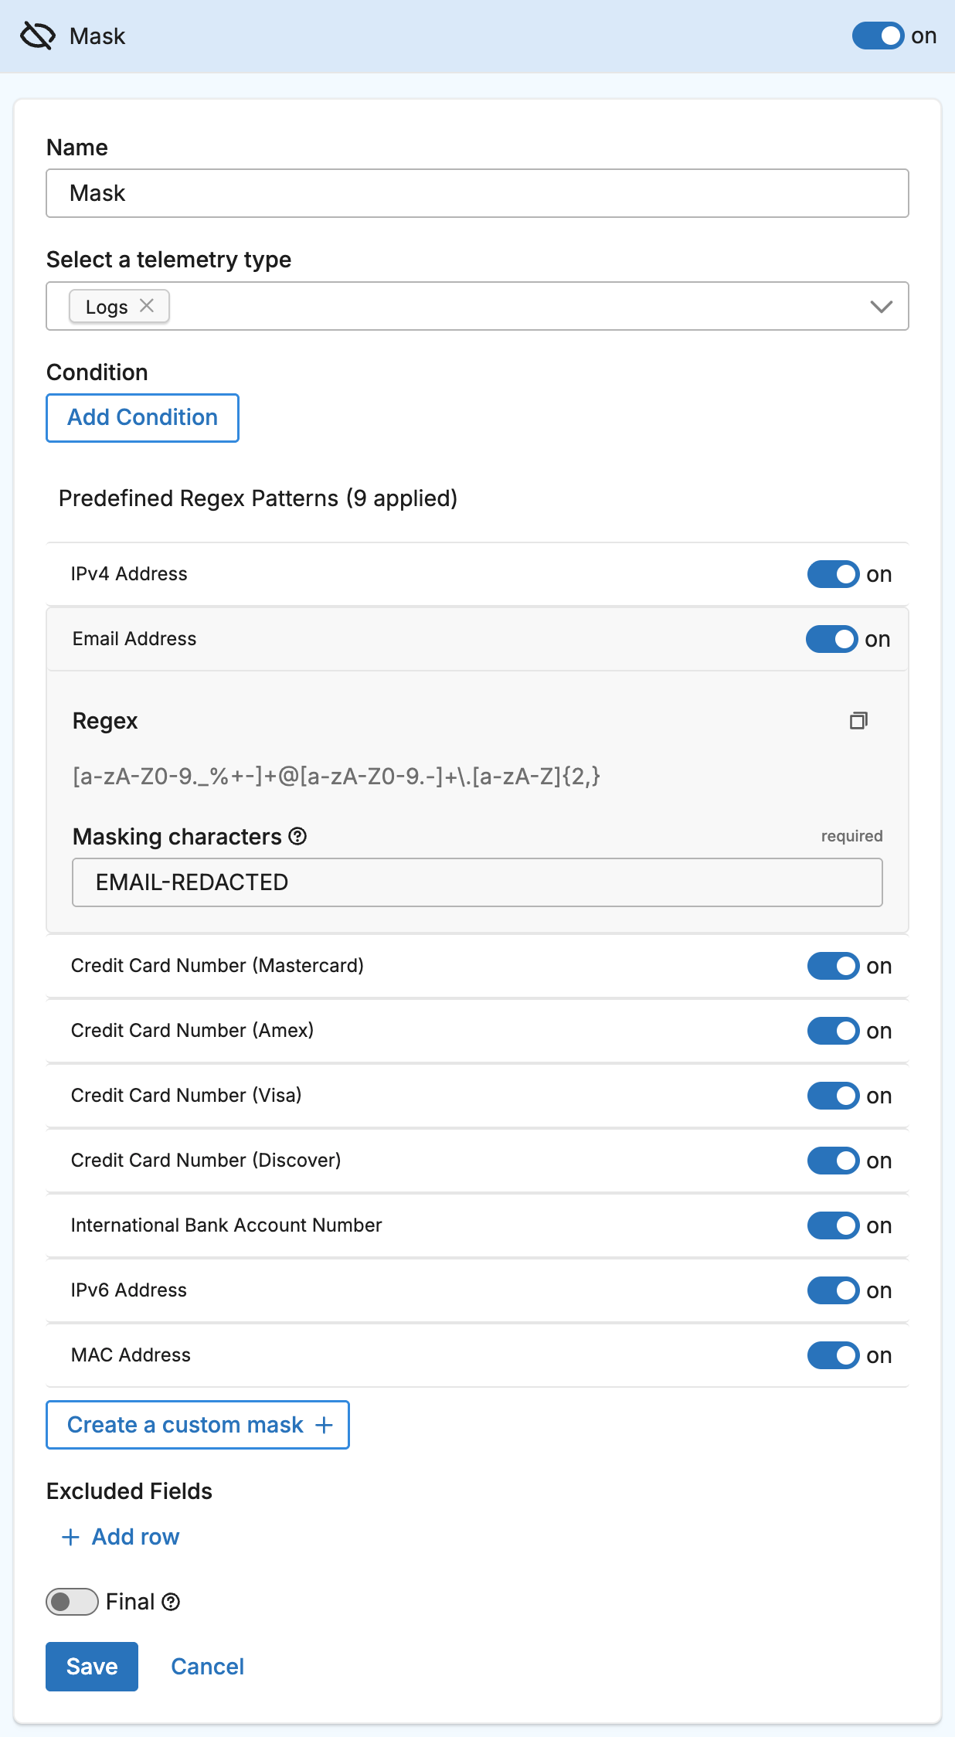This screenshot has height=1737, width=955.
Task: Enable the Final toggle switch
Action: [72, 1602]
